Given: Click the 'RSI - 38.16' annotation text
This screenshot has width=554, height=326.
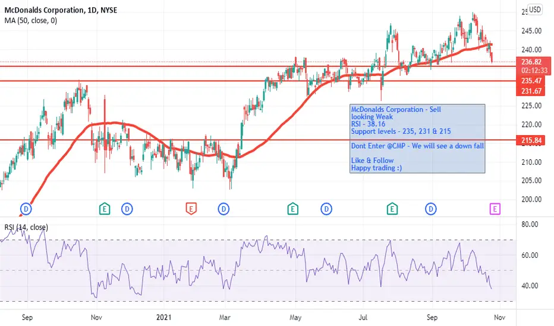Looking at the screenshot, I should pyautogui.click(x=368, y=124).
